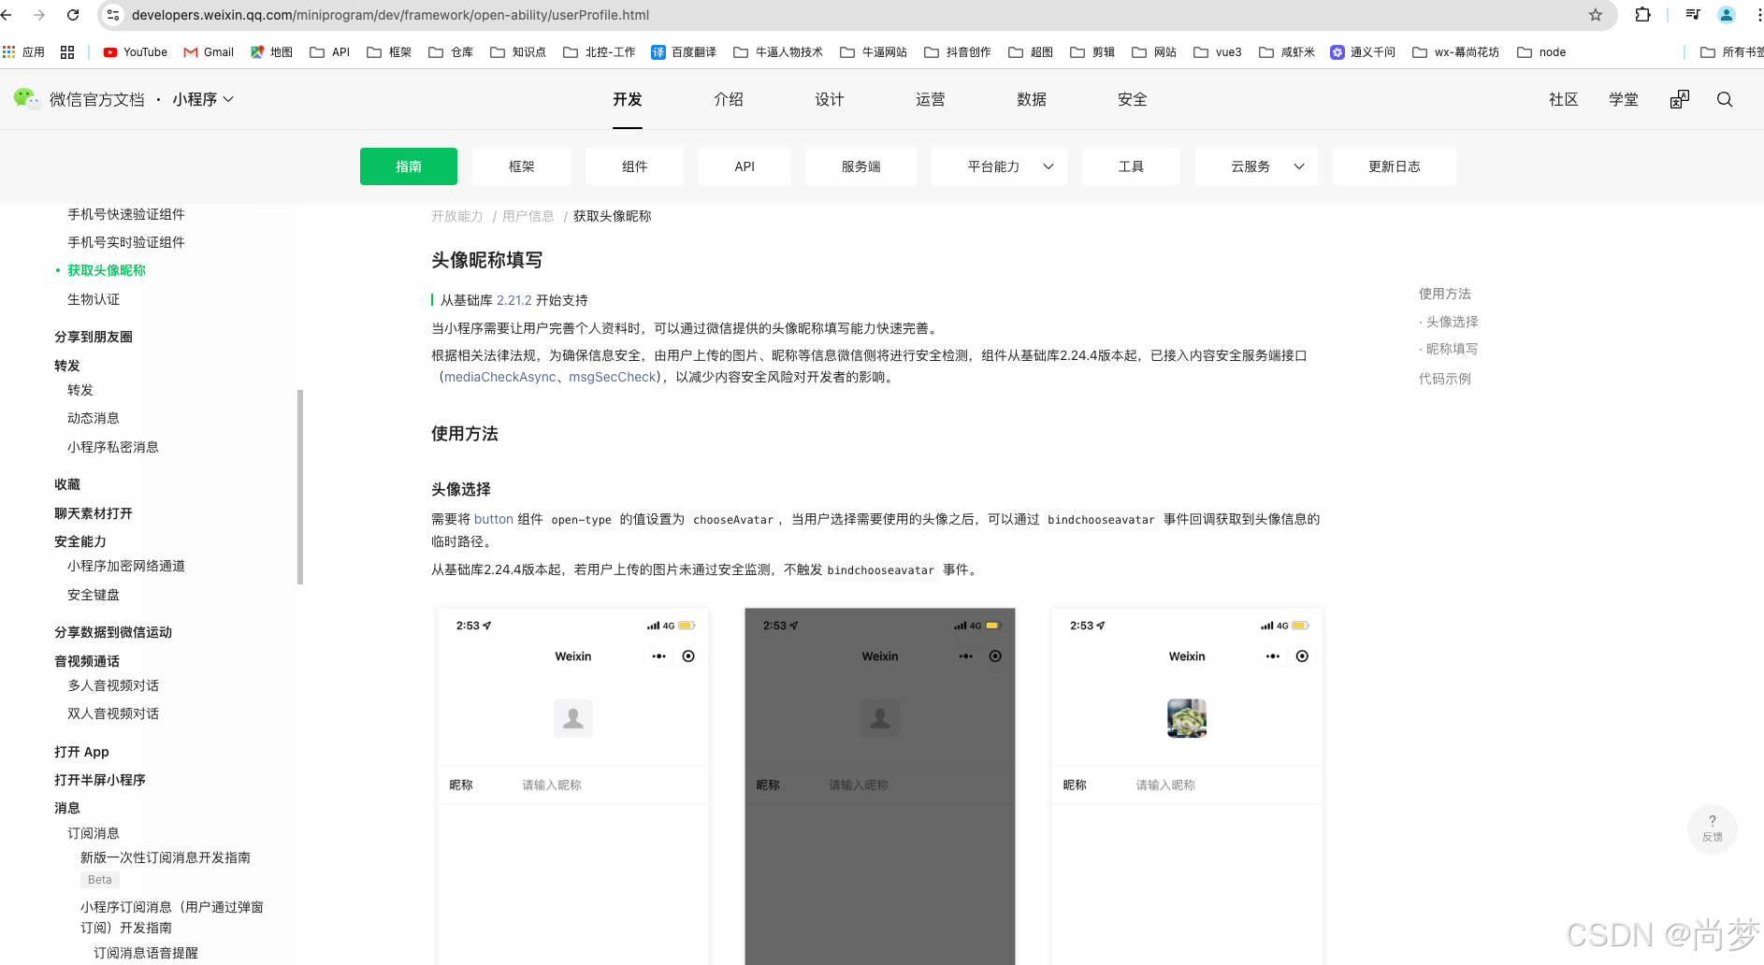Open the msgSecCheck link
The width and height of the screenshot is (1764, 965).
click(x=613, y=377)
